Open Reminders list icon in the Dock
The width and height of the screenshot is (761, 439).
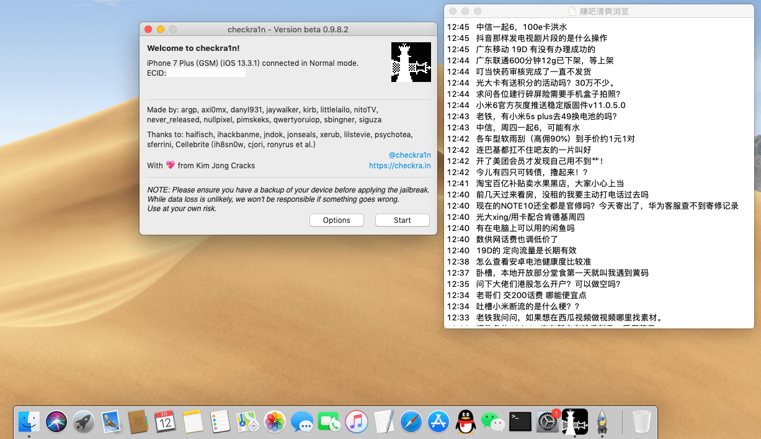(220, 422)
